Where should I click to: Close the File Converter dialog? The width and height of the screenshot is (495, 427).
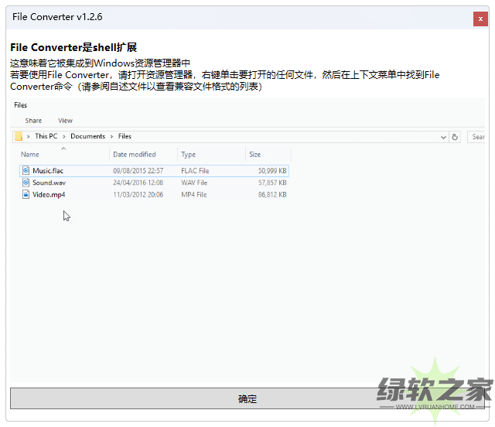pyautogui.click(x=480, y=19)
